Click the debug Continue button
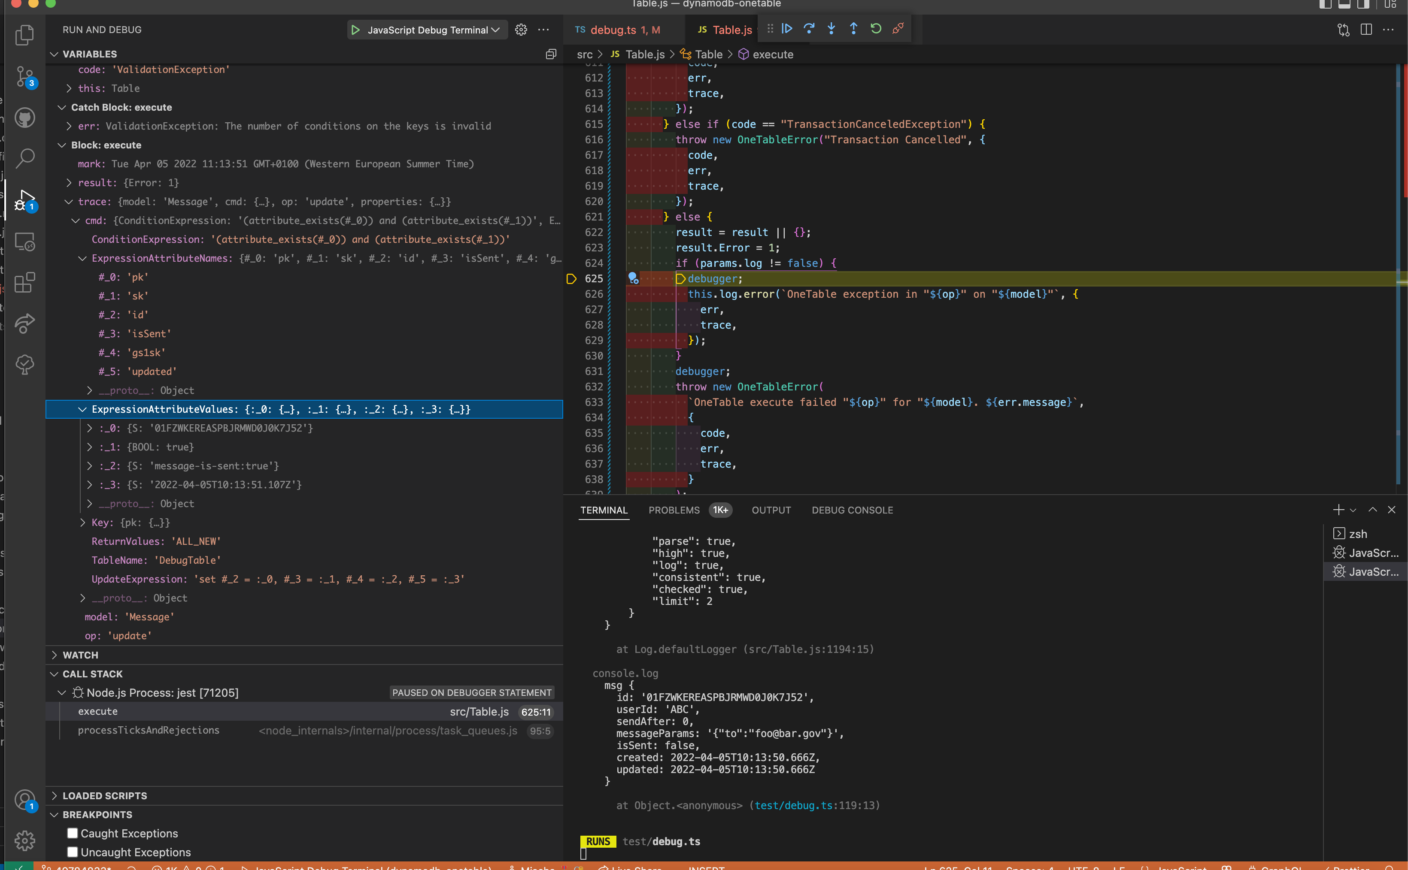 tap(787, 29)
